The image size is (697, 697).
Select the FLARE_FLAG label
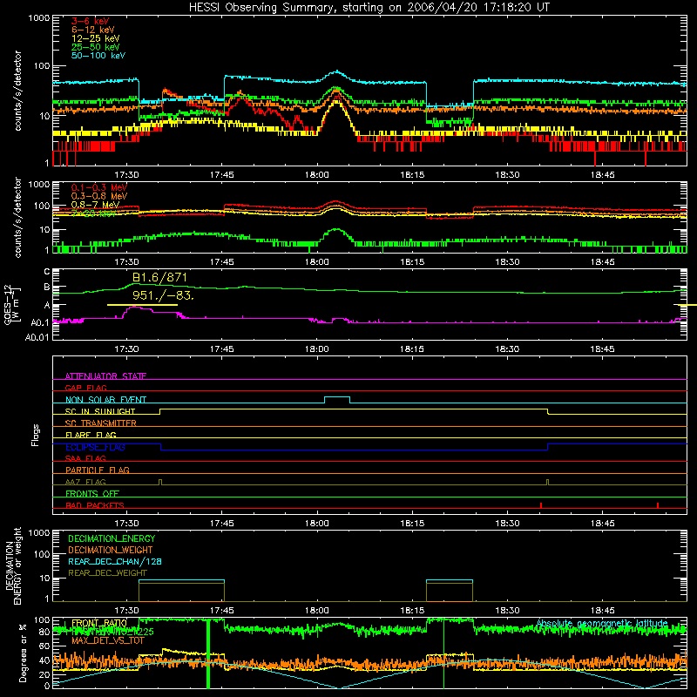coord(91,435)
